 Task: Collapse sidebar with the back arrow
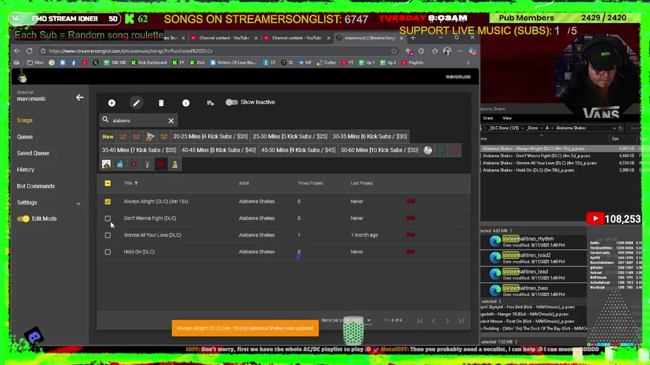[x=80, y=97]
